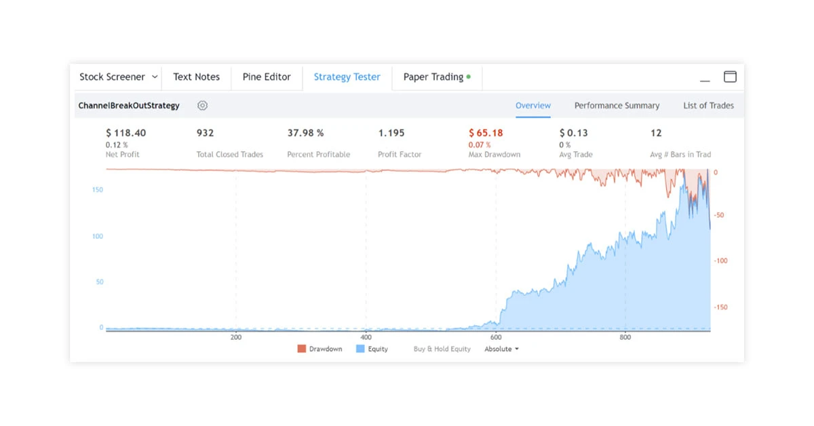This screenshot has height=426, width=814.
Task: Open the ChannelBreakOutStrategy settings gear
Action: pyautogui.click(x=202, y=105)
